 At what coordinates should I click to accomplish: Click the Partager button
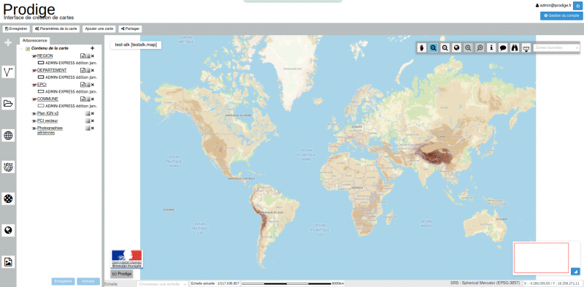point(131,28)
